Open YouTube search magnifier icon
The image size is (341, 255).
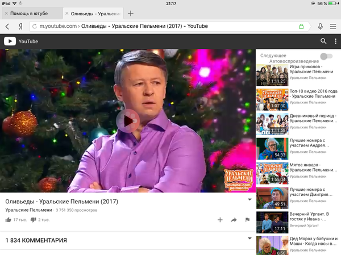(323, 41)
